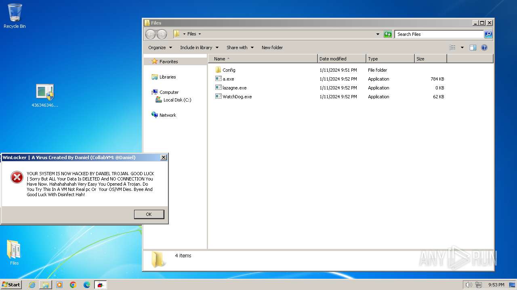Select the Files folder desktop icon
Screen dimensions: 517x290
click(x=14, y=253)
